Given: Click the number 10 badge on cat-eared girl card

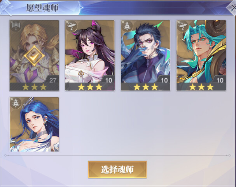Looking at the screenshot, I should click(x=108, y=80).
